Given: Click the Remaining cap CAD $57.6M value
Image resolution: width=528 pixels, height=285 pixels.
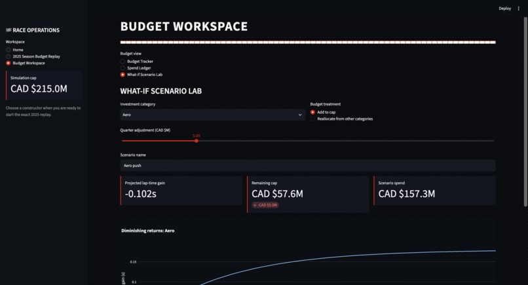Looking at the screenshot, I should (x=277, y=194).
